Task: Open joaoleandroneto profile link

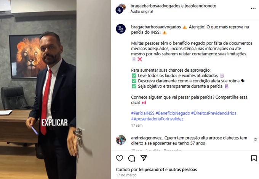Action: point(200,6)
